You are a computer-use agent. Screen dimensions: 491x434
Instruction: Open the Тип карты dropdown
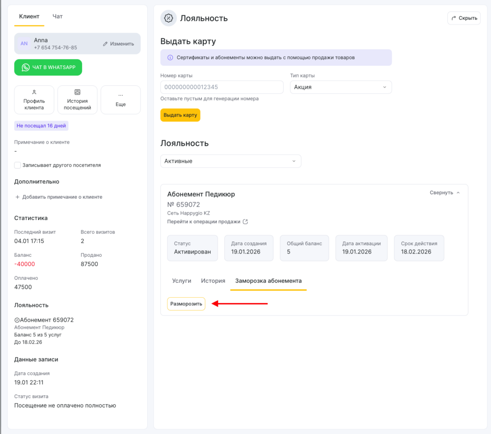[x=340, y=87]
